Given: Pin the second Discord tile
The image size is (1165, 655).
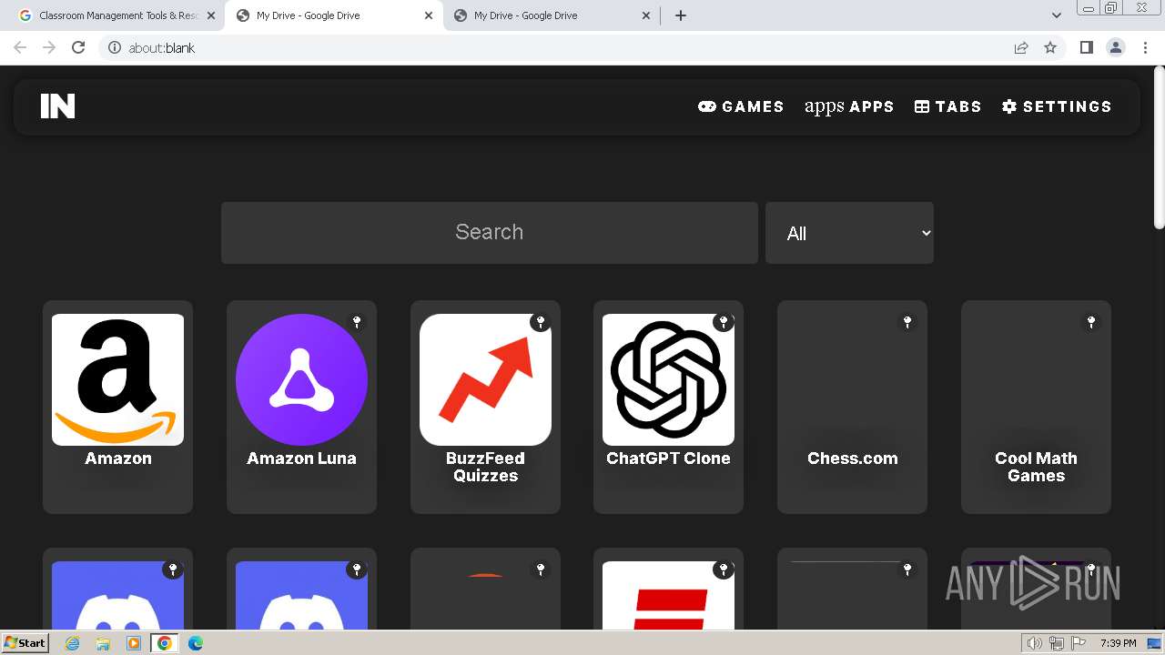Looking at the screenshot, I should (357, 569).
